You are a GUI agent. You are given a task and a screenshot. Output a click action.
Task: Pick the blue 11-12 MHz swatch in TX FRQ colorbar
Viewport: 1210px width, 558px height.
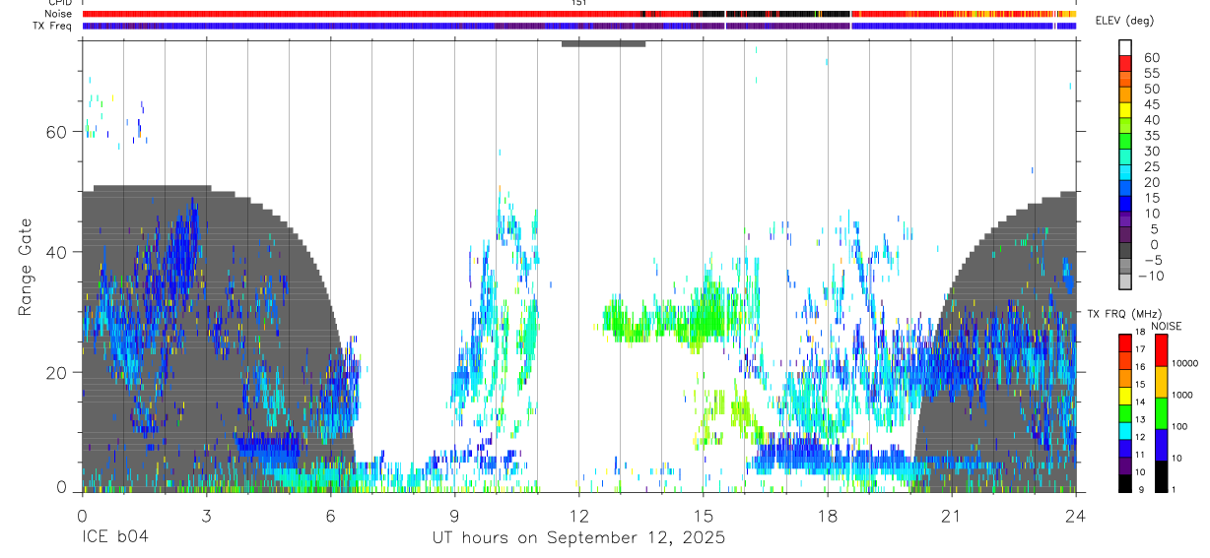pos(1125,448)
